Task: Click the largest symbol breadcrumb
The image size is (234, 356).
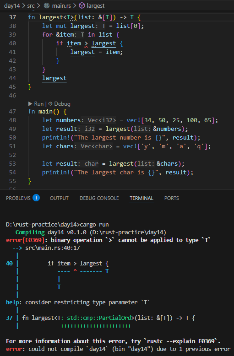Action: 95,5
